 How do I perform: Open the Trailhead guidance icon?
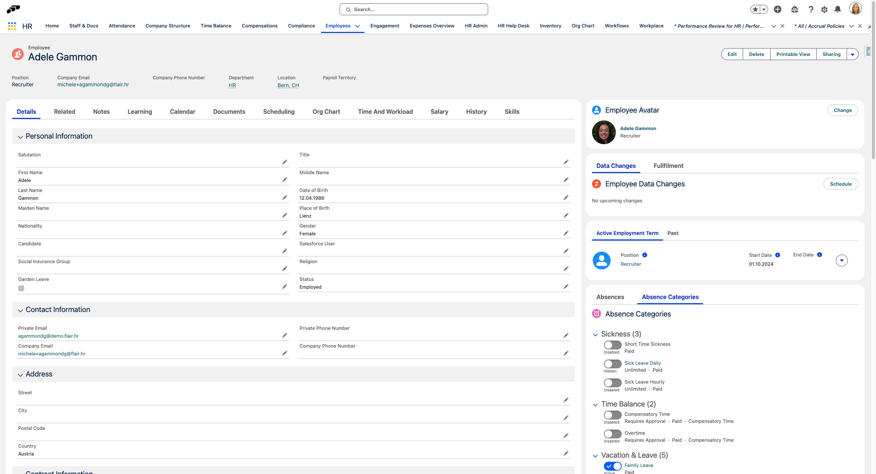[794, 10]
